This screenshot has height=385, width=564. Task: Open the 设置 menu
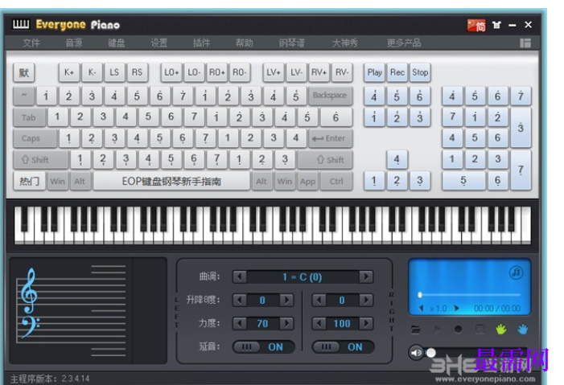pos(159,43)
